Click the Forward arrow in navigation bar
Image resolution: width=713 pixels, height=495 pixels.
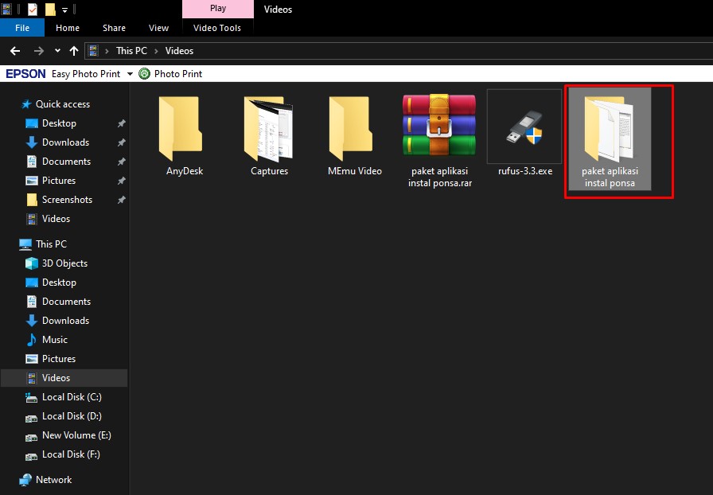click(x=39, y=51)
